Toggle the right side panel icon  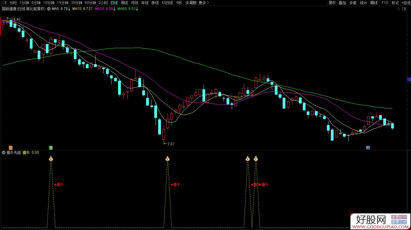405,9
